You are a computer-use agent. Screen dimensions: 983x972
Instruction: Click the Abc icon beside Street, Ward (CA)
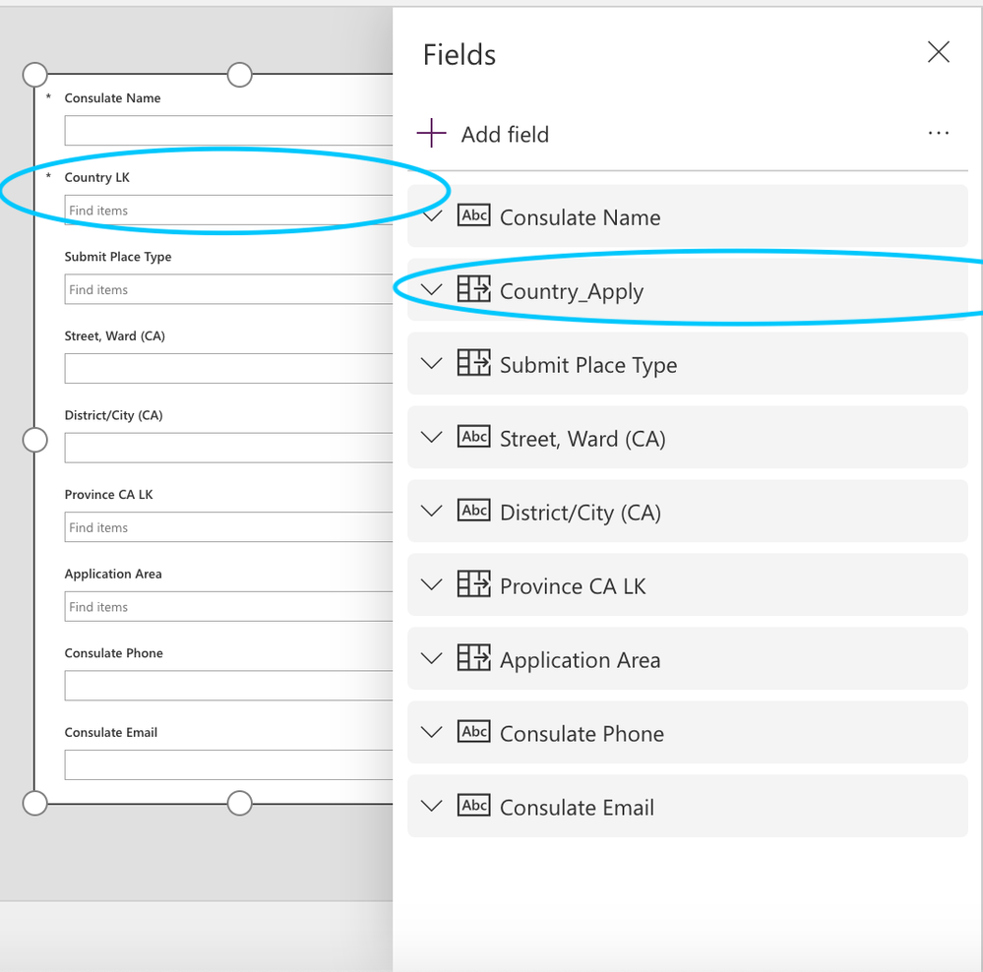[474, 437]
